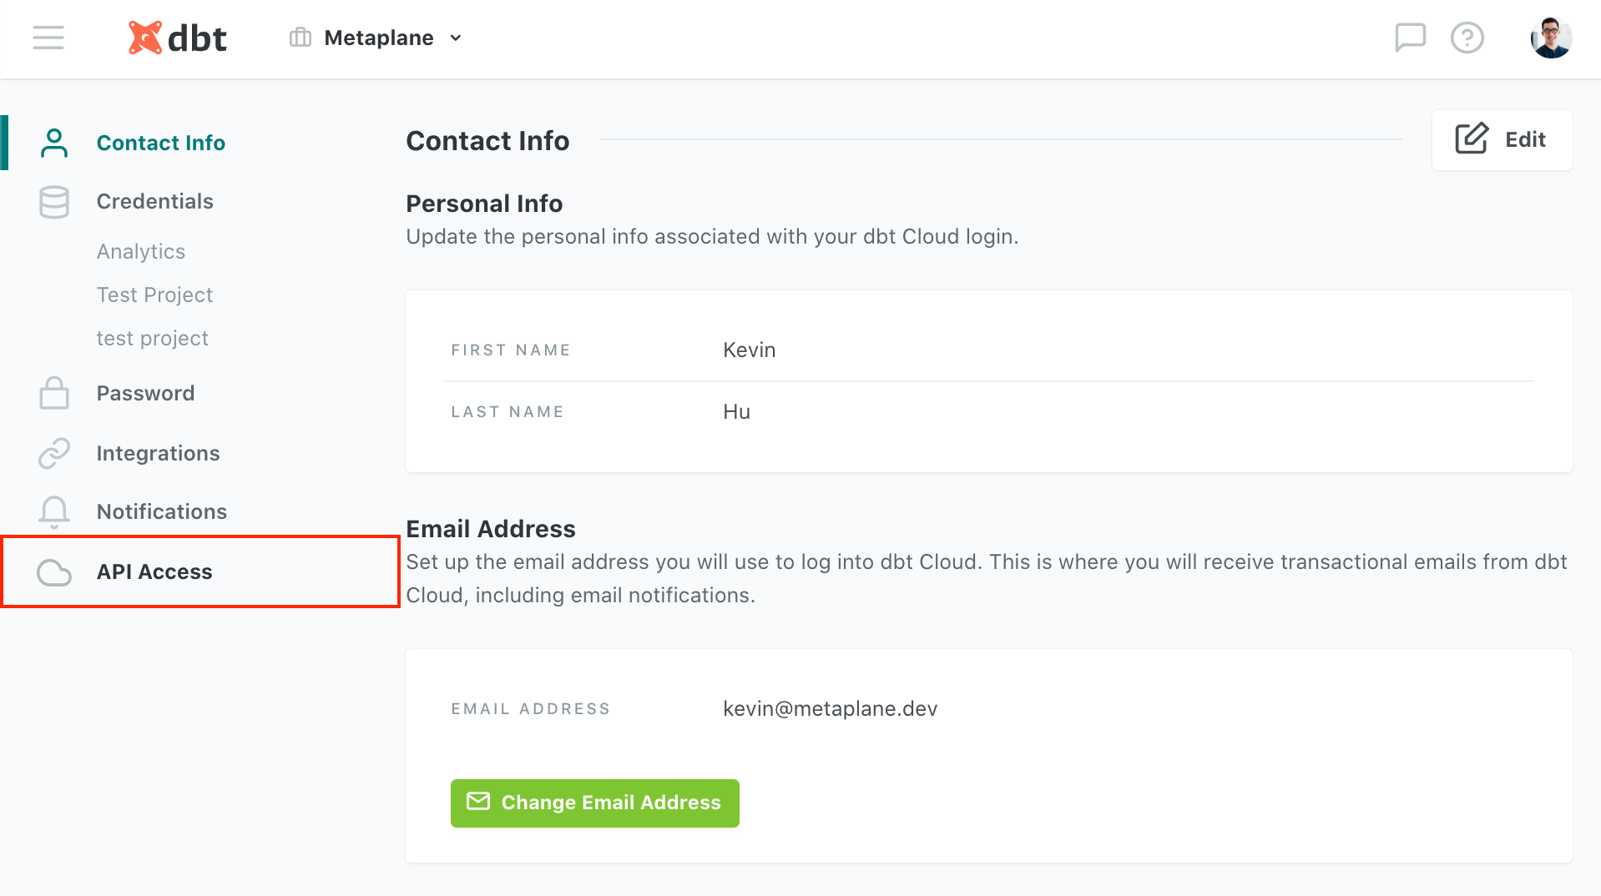1601x896 pixels.
Task: Click the API Access cloud icon
Action: click(54, 572)
